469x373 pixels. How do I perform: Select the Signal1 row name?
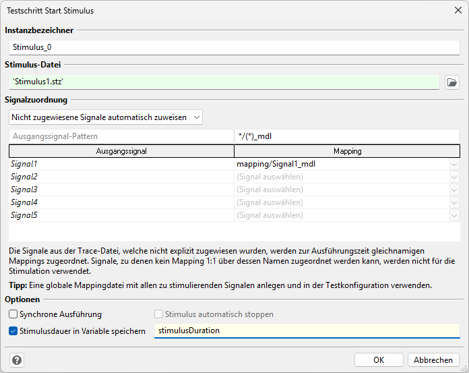[24, 164]
